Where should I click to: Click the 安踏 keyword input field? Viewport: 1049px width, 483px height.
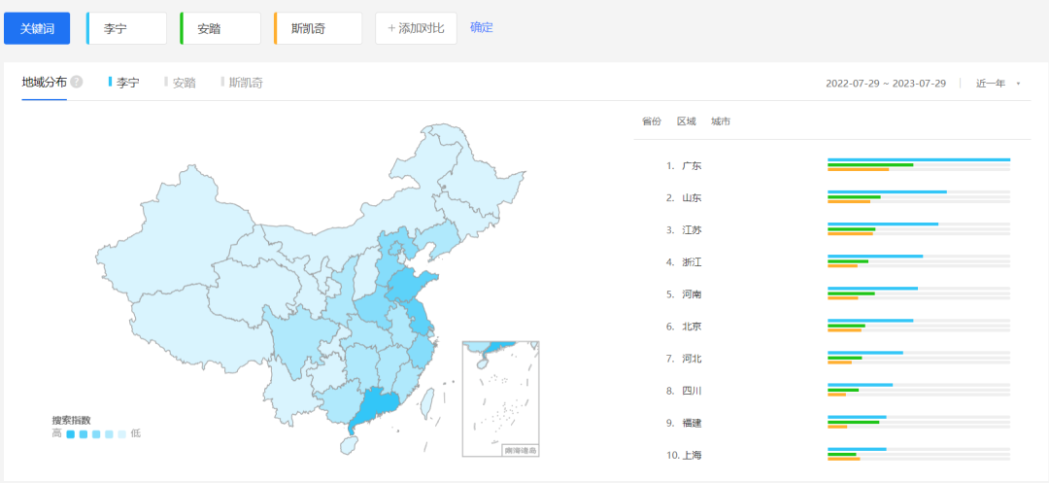point(222,28)
